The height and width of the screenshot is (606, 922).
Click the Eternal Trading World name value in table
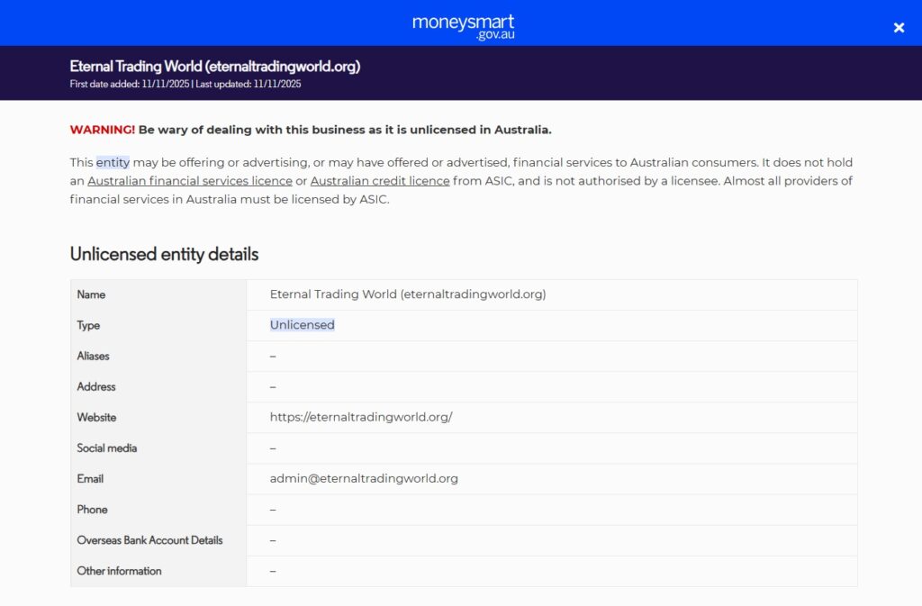407,294
